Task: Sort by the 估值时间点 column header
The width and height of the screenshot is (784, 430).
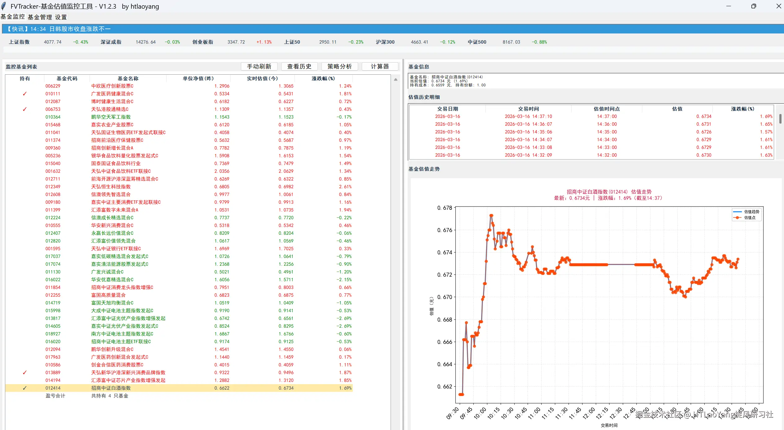Action: [606, 109]
